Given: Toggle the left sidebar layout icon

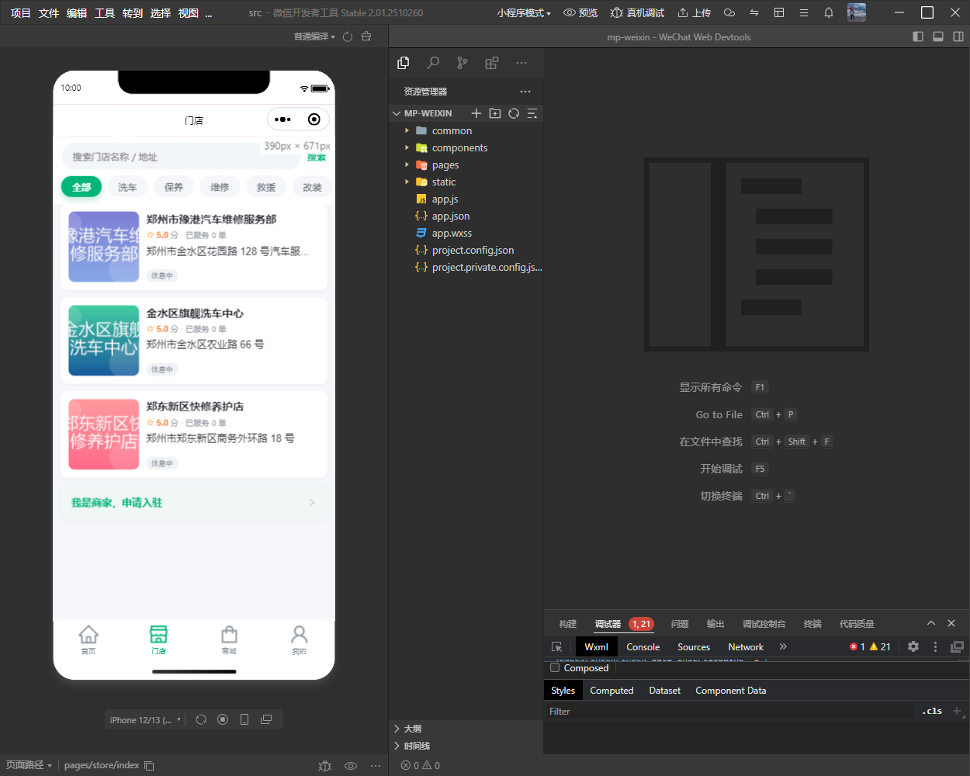Looking at the screenshot, I should (918, 36).
